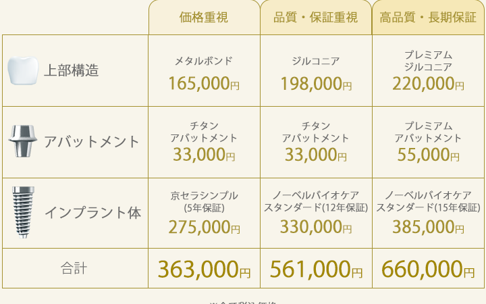Click the ジルコニア 198,000円 cell

[x=316, y=74]
